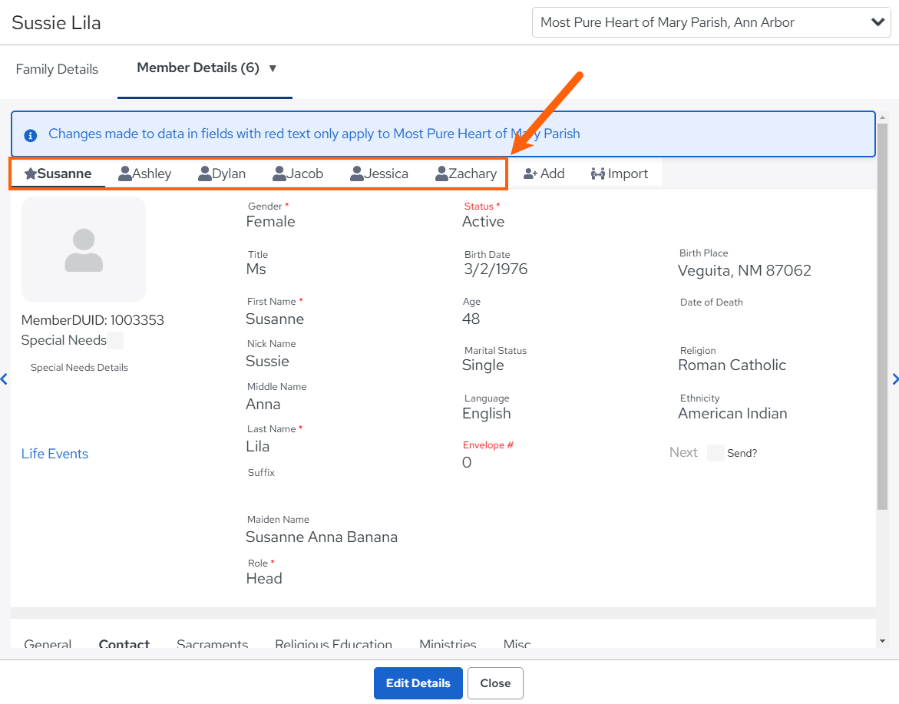The height and width of the screenshot is (704, 899).
Task: Click the First Name value Susanne
Action: [275, 319]
